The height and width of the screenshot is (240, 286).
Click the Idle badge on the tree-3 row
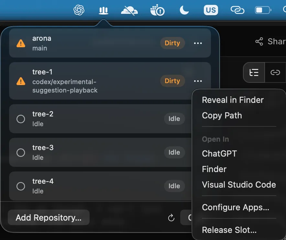coord(174,152)
